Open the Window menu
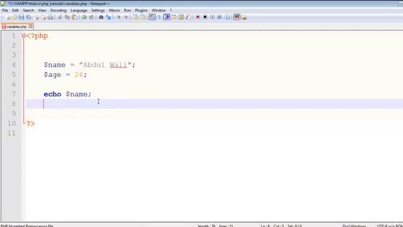The height and width of the screenshot is (227, 403). pos(158,10)
